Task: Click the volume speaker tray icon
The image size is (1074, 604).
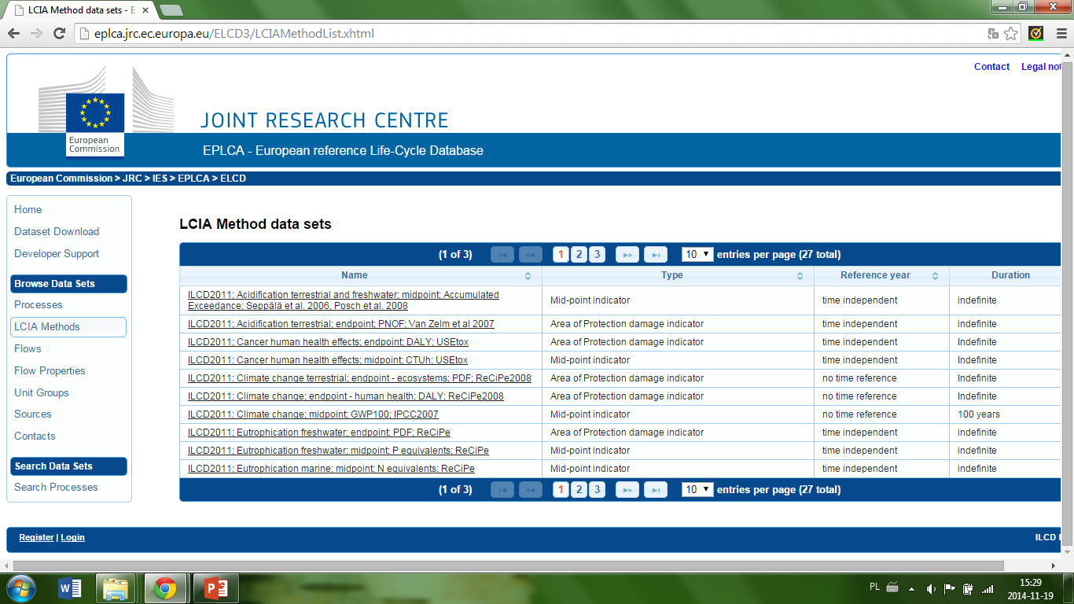Action: click(x=931, y=588)
